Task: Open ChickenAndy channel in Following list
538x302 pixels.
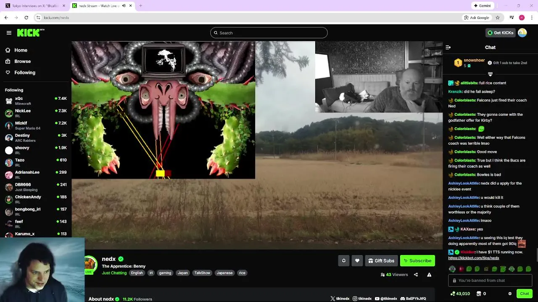Action: [36, 199]
